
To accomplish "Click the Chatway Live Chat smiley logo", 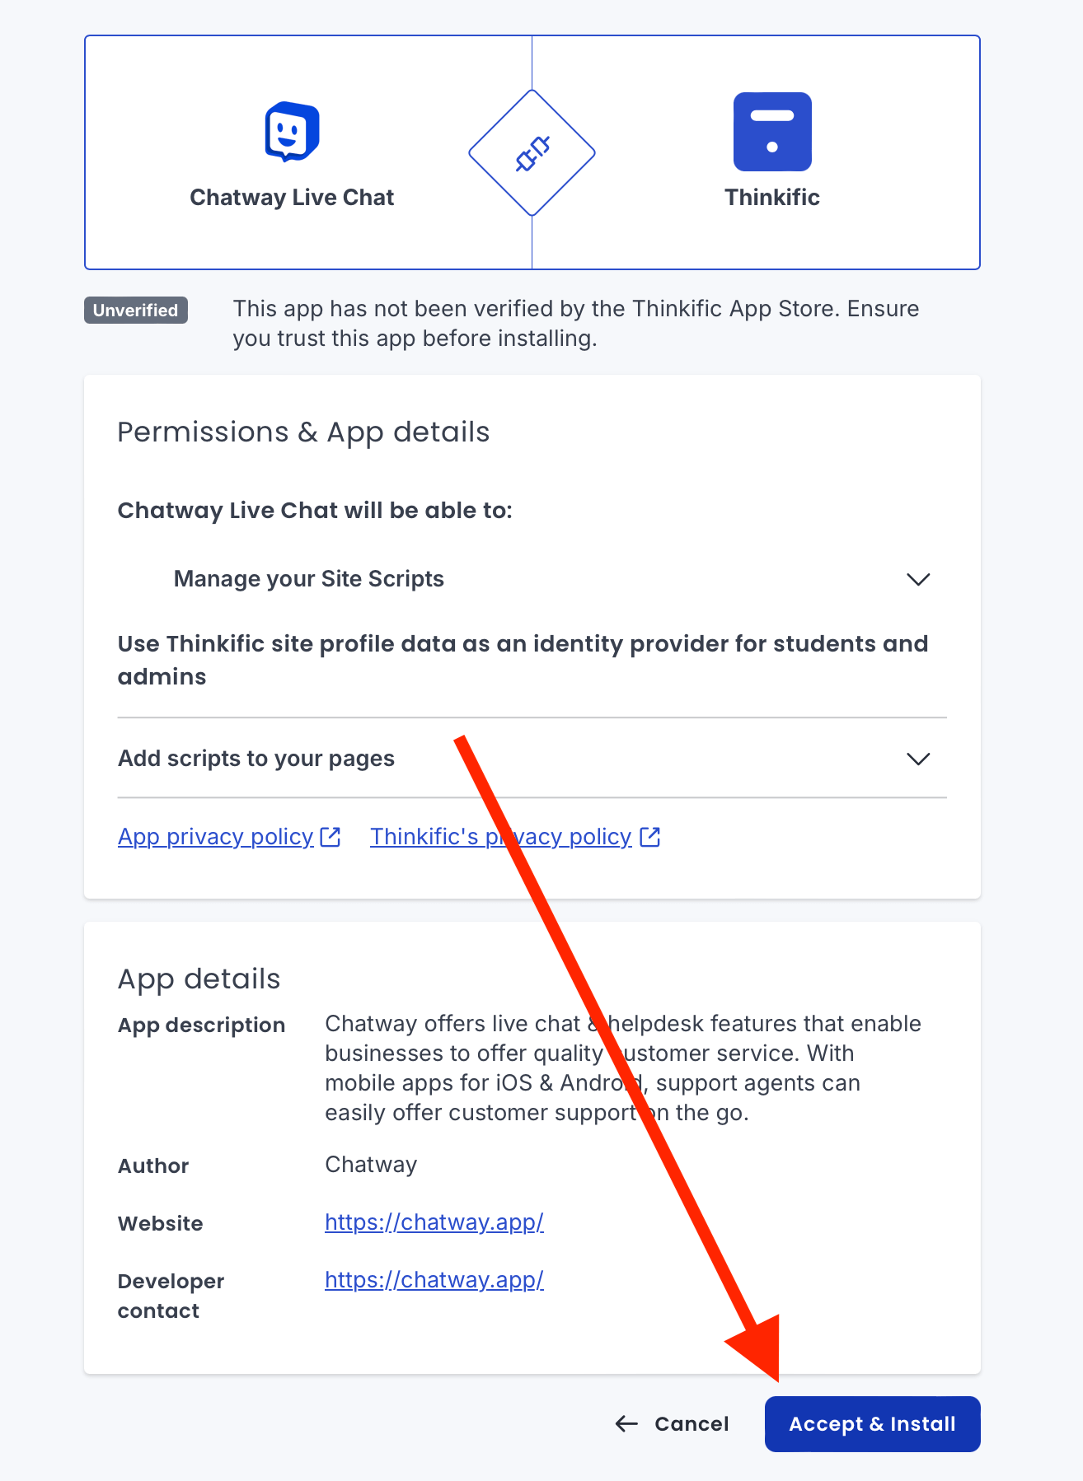I will pyautogui.click(x=292, y=132).
